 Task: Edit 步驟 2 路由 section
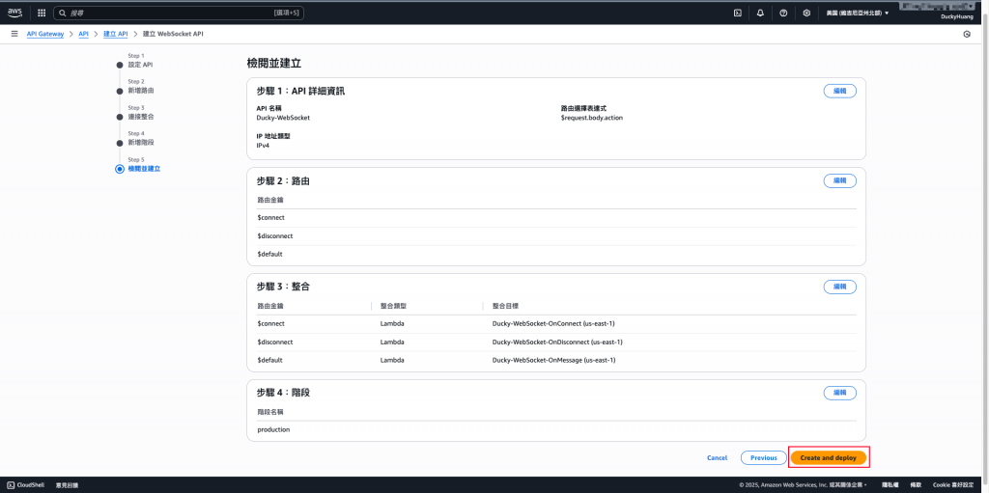coord(839,180)
